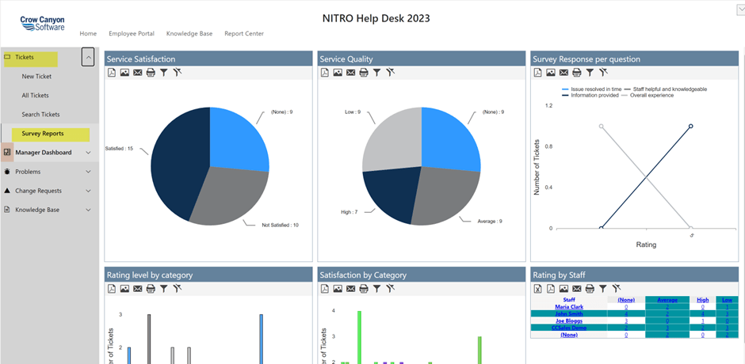
Task: Toggle Overall experience legend entry
Action: [x=648, y=96]
